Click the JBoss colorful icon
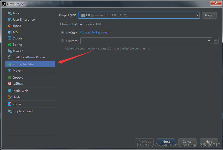The image size is (223, 150). (x=10, y=26)
